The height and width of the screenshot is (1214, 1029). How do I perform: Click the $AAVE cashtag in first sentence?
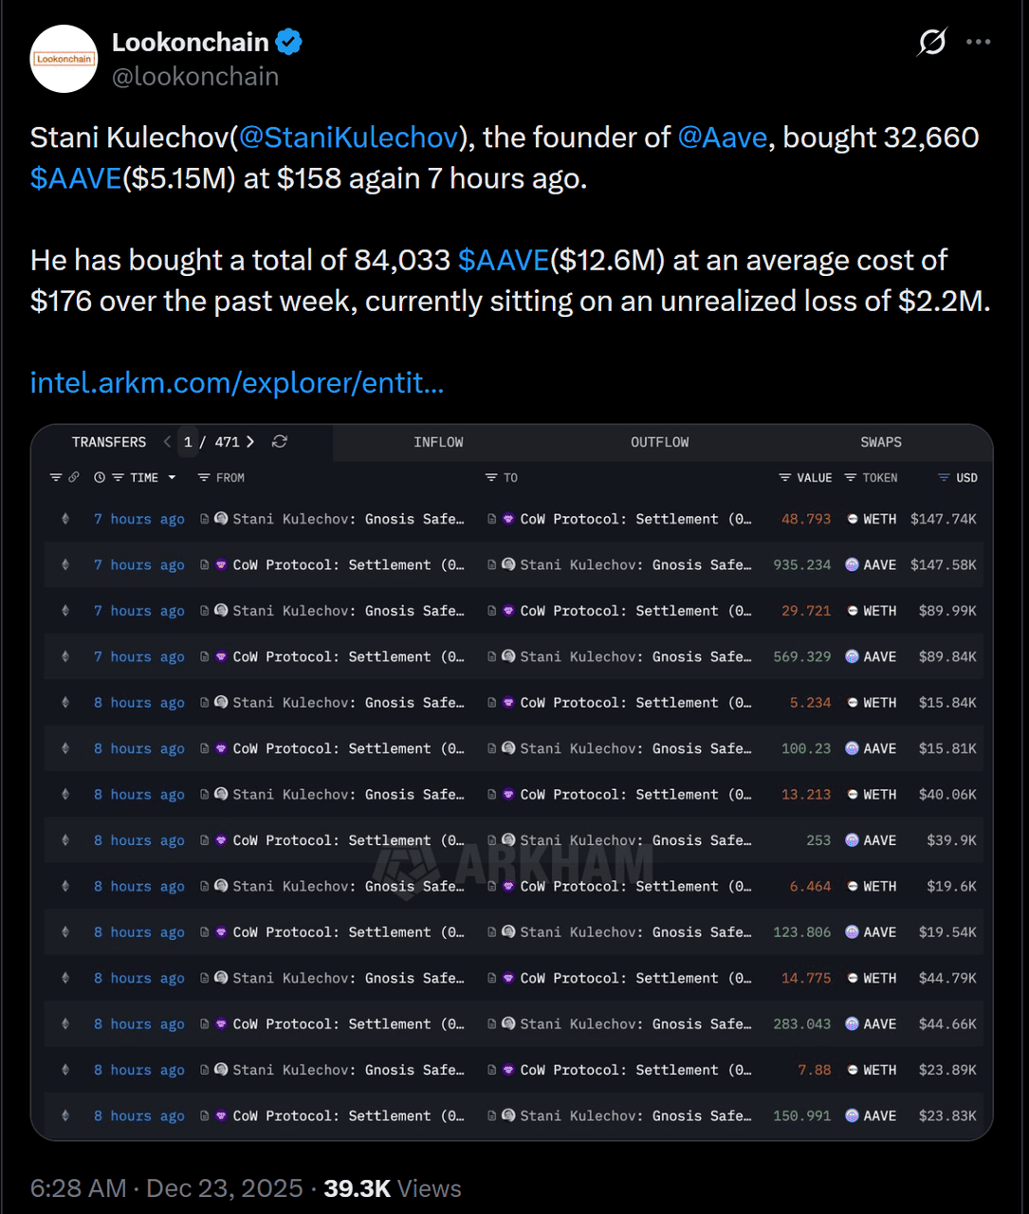tap(76, 178)
